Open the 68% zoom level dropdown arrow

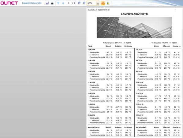point(98,3)
